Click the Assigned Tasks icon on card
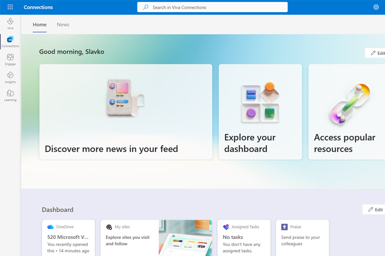385x256 pixels. tap(226, 227)
